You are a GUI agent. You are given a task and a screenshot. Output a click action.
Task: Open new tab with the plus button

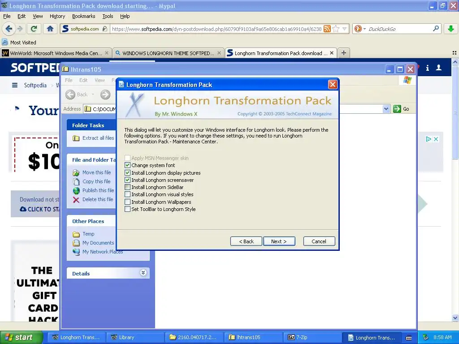344,53
